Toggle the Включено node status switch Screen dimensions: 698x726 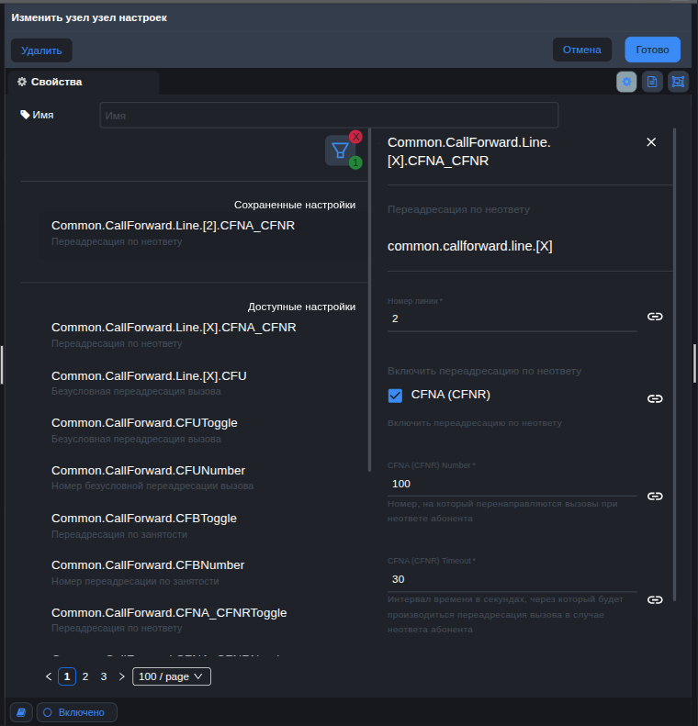click(x=76, y=712)
